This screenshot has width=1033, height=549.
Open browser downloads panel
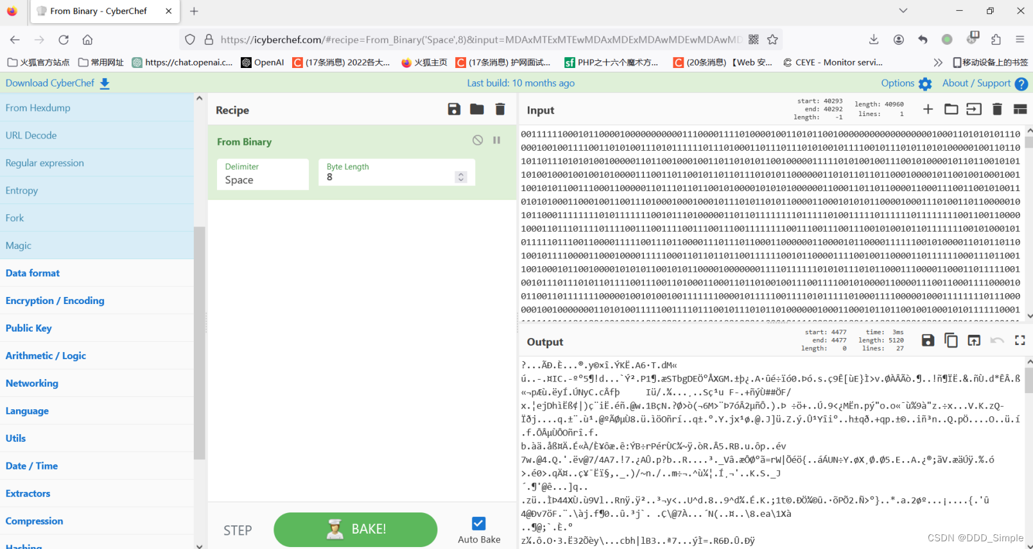pyautogui.click(x=874, y=40)
